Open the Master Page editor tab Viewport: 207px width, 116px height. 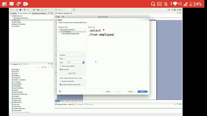(x=65, y=101)
